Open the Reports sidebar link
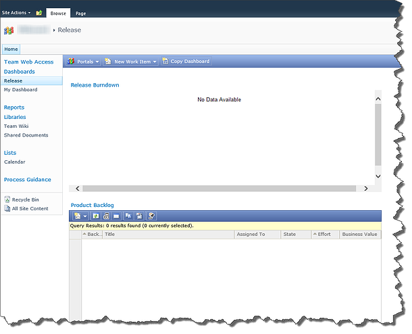Image resolution: width=412 pixels, height=334 pixels. (14, 108)
